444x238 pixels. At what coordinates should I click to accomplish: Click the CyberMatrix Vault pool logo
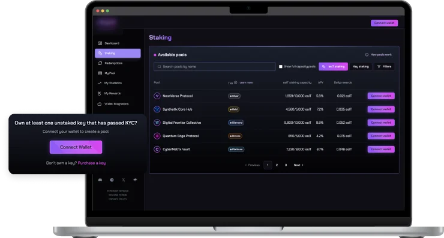click(157, 149)
